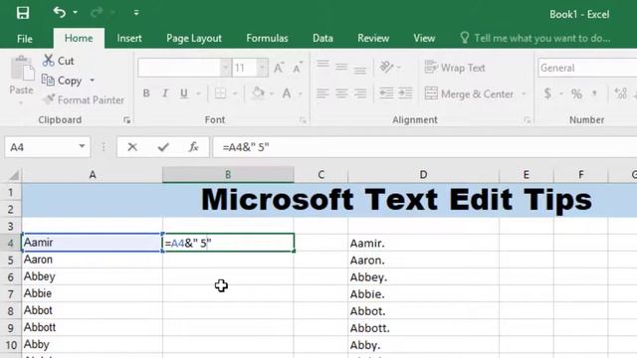Open the Borders dropdown arrow
This screenshot has height=358, width=637.
click(235, 93)
